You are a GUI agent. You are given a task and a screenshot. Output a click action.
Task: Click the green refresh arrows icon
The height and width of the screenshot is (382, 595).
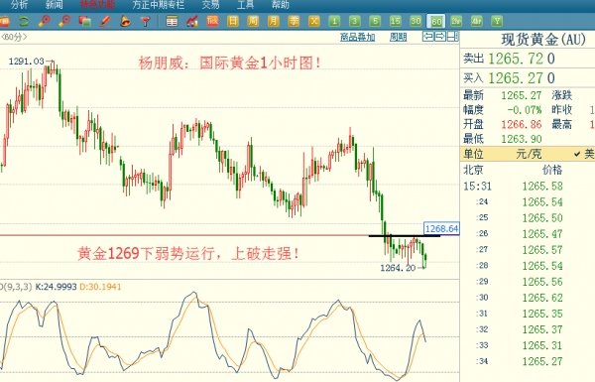[x=24, y=21]
